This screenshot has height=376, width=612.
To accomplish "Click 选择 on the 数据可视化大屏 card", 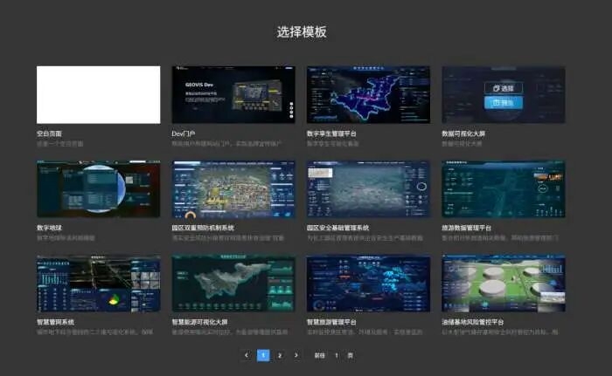I will (504, 88).
